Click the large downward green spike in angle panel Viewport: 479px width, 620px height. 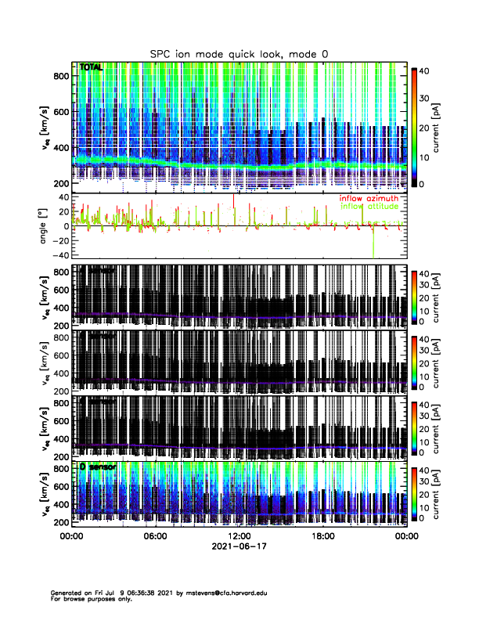374,244
